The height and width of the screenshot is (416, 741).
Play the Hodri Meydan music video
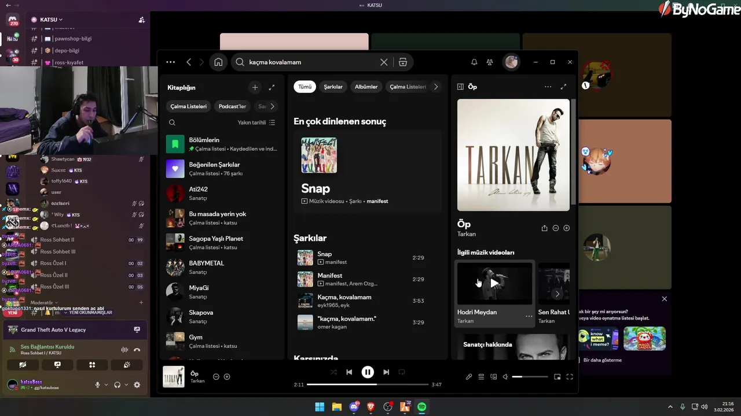pyautogui.click(x=494, y=283)
